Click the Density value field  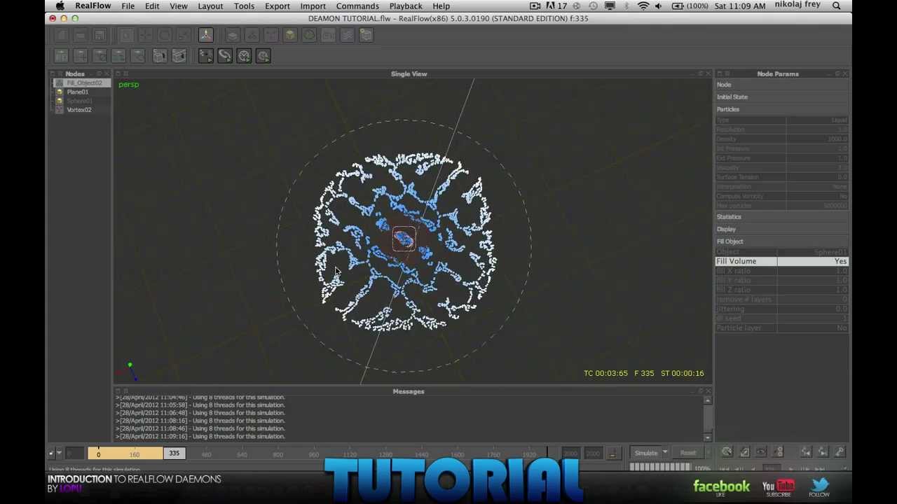(x=817, y=139)
